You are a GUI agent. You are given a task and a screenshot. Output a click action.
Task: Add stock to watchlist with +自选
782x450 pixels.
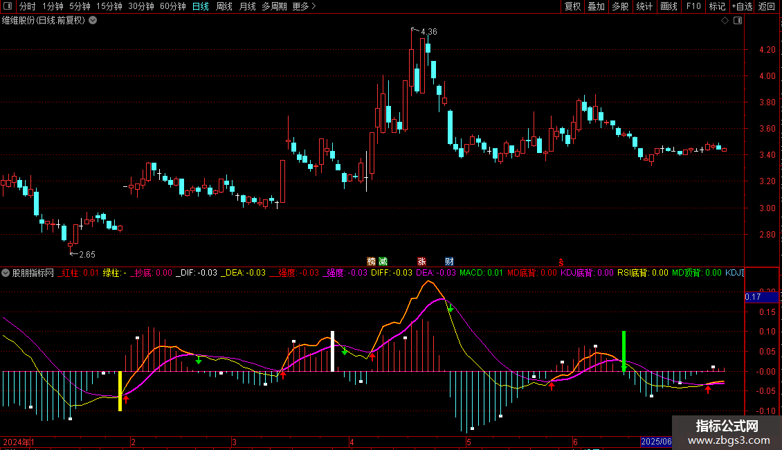tap(742, 6)
